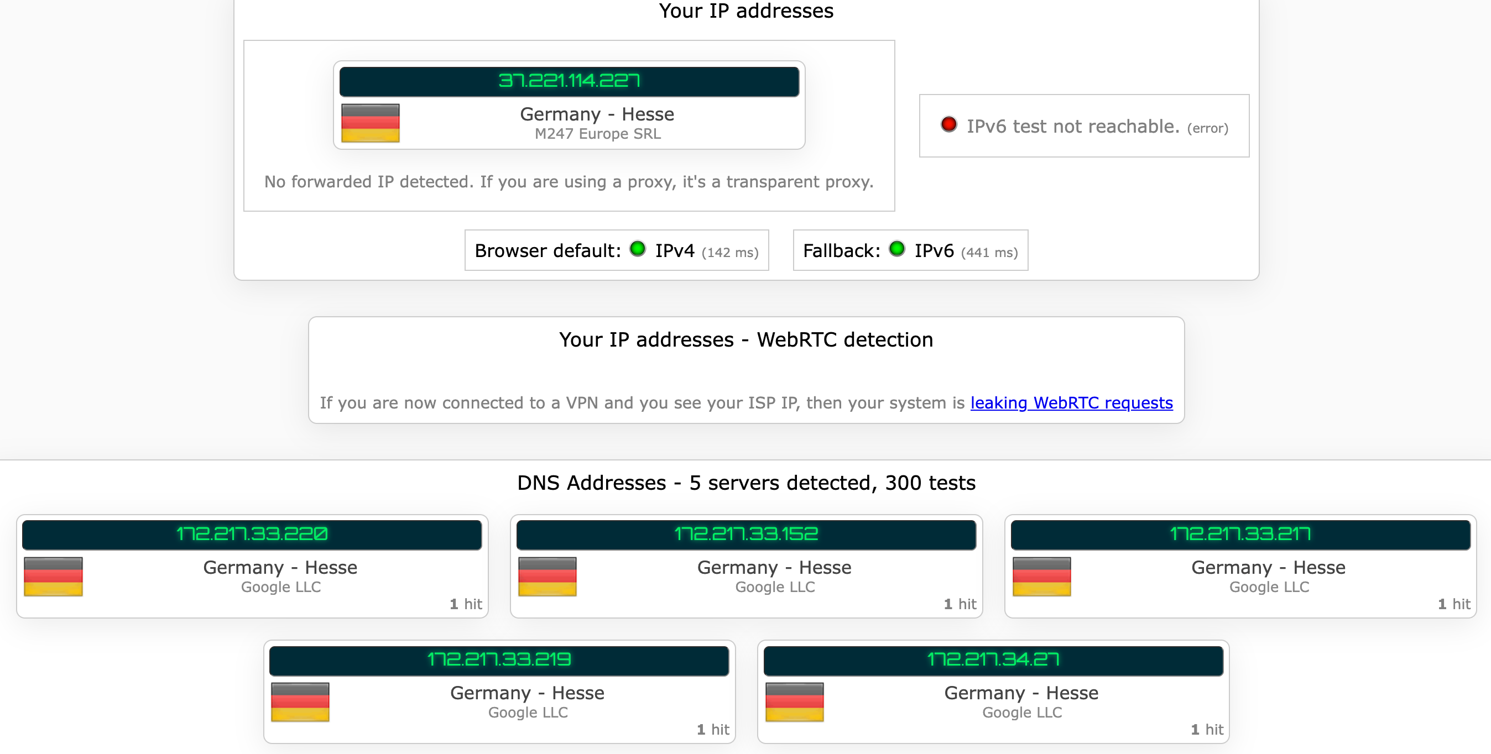Screen dimensions: 1491x754
Task: Expand the WebRTC detection panel
Action: (745, 341)
